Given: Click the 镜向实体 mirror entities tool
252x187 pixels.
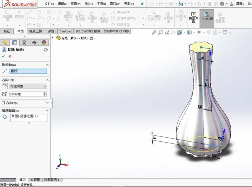Looking at the screenshot, I should click(x=120, y=12).
